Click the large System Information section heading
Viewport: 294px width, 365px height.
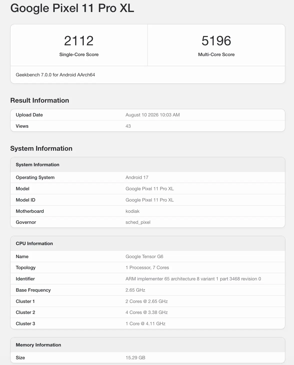41,148
